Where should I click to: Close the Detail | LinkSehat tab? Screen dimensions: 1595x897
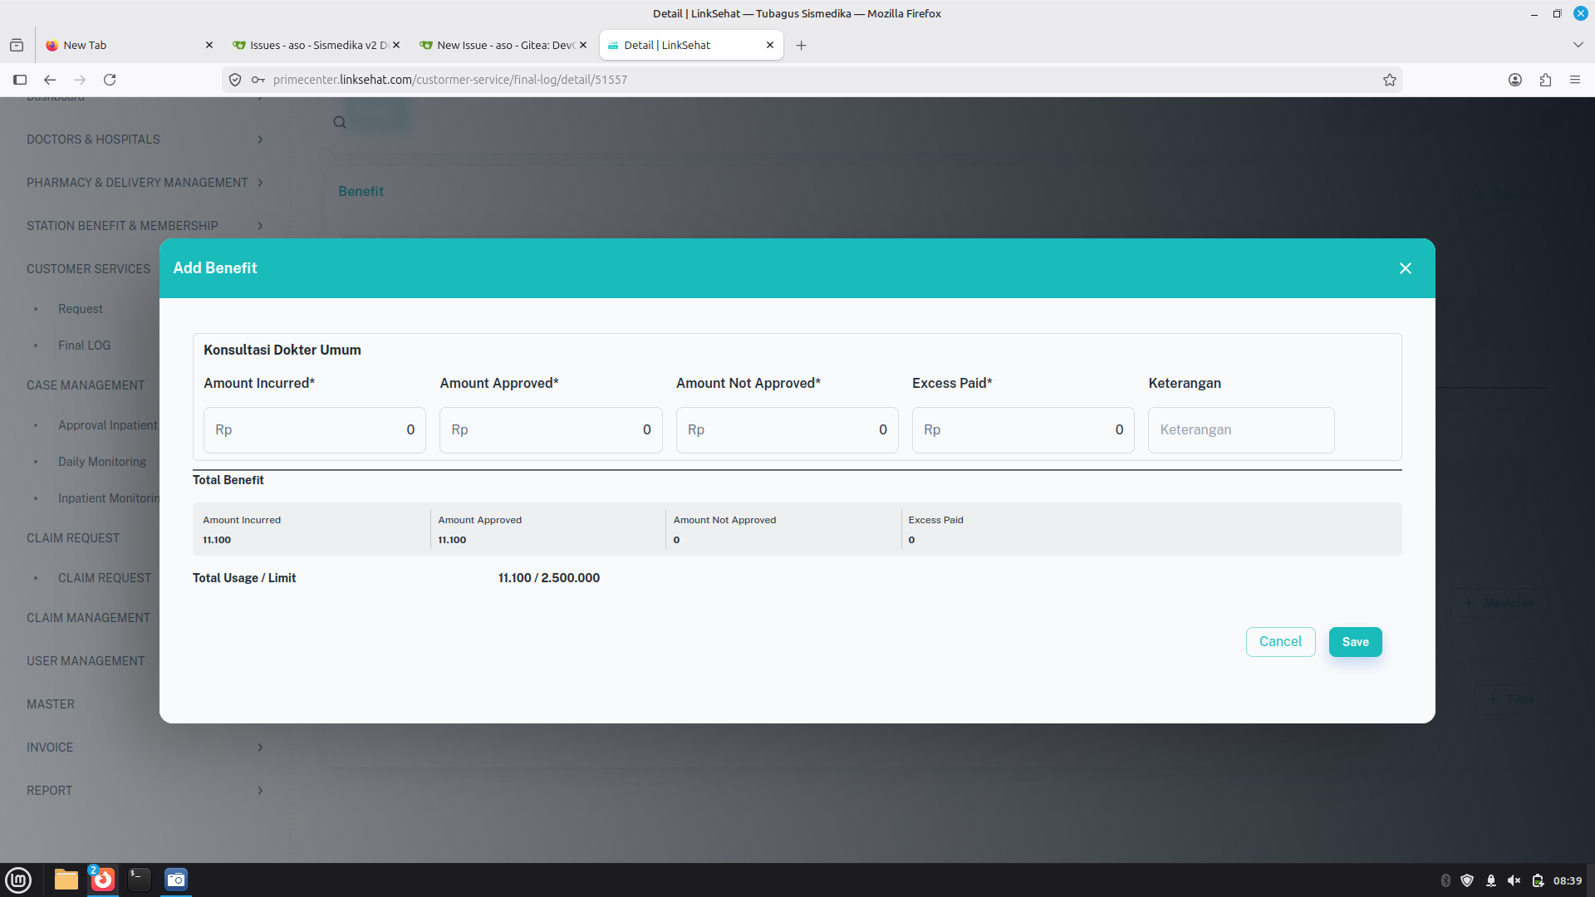770,46
